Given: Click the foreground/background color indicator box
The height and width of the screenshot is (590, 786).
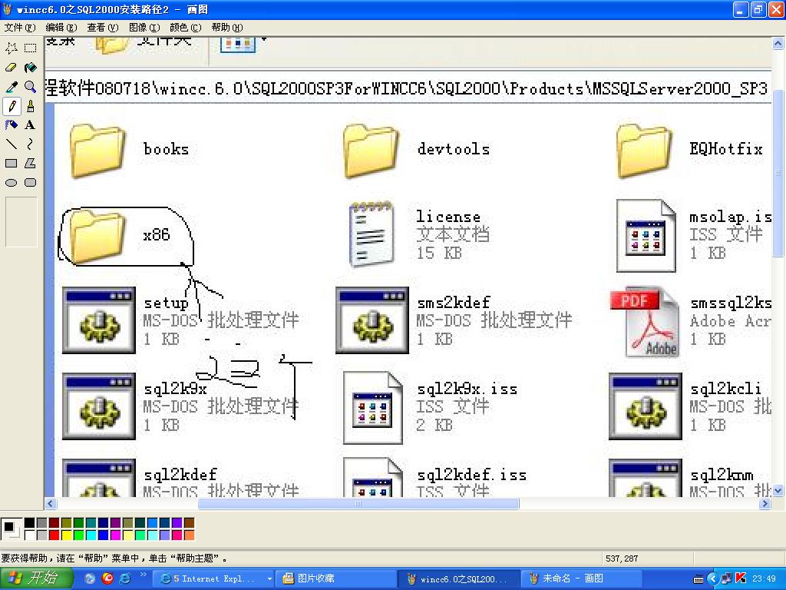Looking at the screenshot, I should (x=11, y=529).
